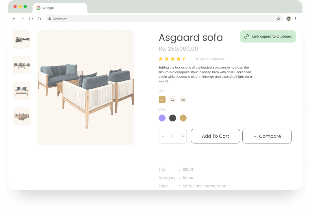
Task: Bookmark this page with the star icon
Action: [278, 19]
